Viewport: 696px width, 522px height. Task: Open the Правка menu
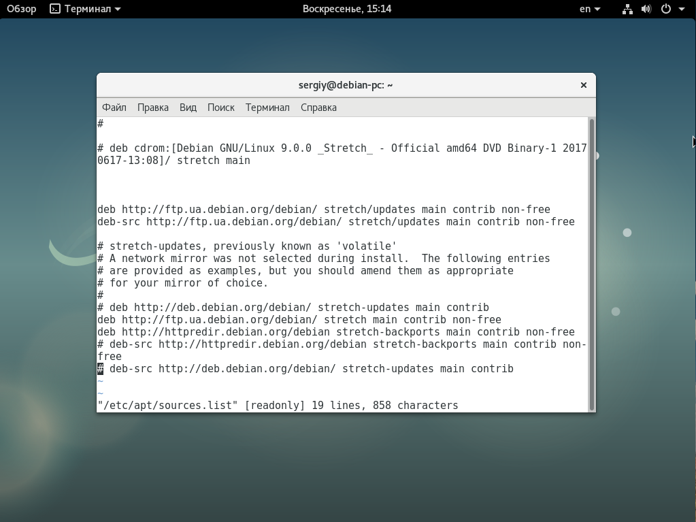(152, 108)
